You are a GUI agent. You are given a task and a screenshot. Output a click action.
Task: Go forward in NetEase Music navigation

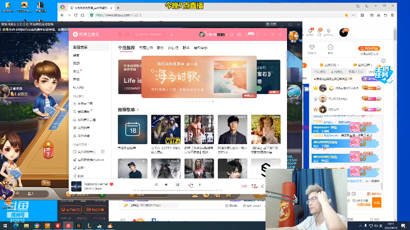[x=127, y=34]
